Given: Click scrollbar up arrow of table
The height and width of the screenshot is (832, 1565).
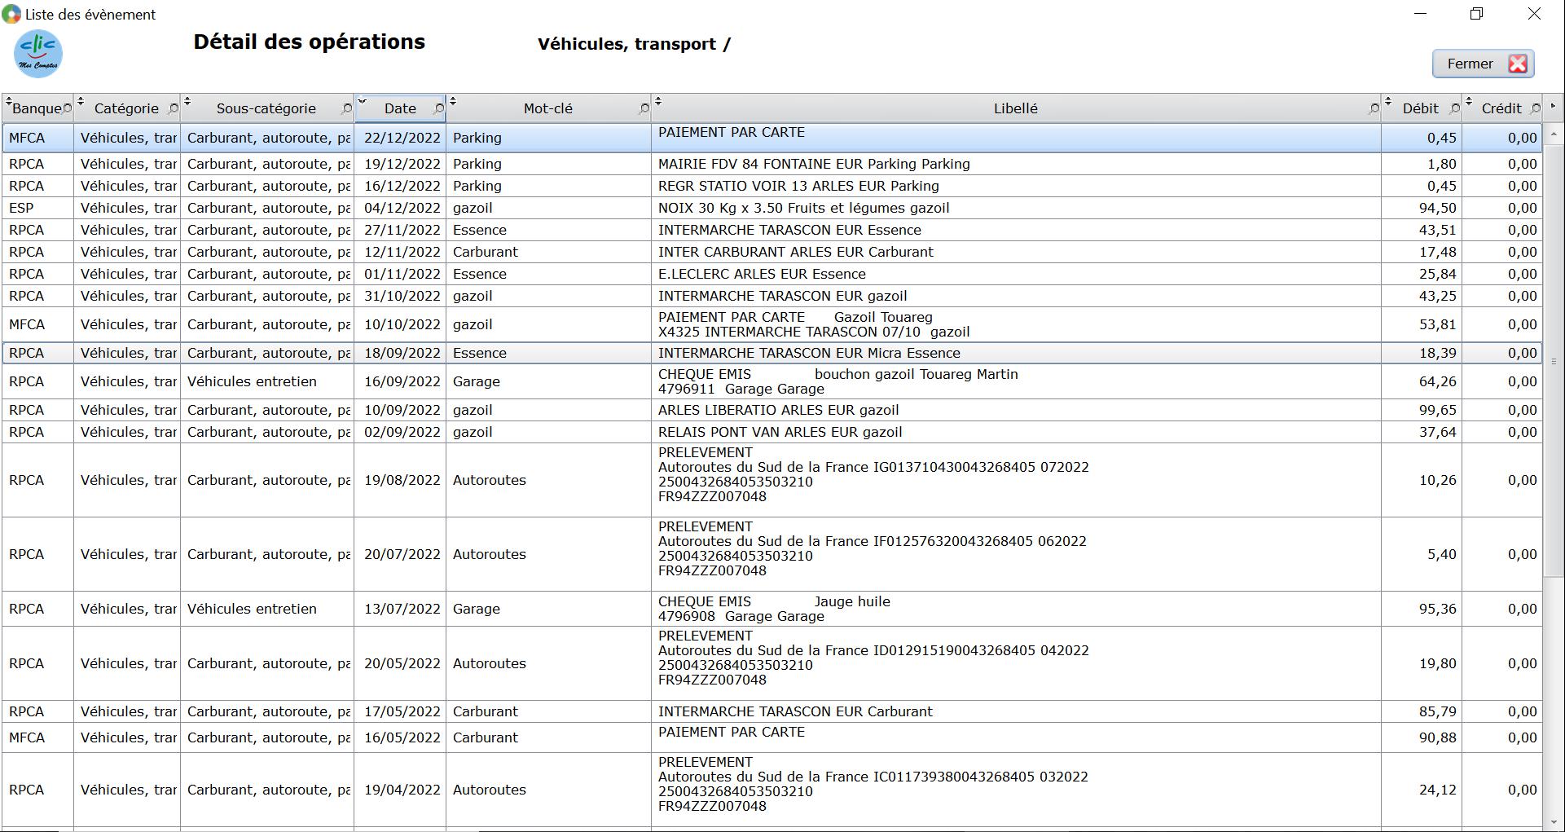Looking at the screenshot, I should click(1554, 134).
